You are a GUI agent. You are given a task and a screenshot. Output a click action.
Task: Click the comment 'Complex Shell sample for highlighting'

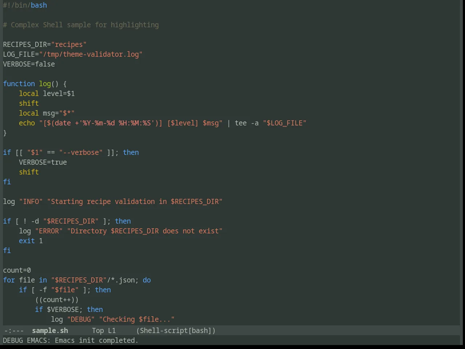[x=85, y=25]
